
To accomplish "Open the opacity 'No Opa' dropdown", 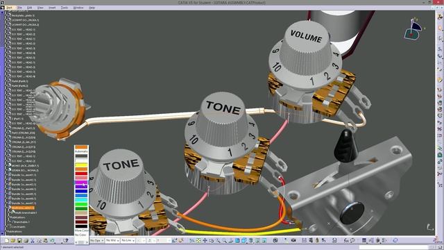I will click(97, 240).
